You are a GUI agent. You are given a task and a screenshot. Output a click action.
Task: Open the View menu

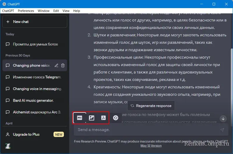tap(66, 11)
